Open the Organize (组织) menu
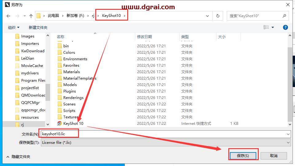Image resolution: width=295 pixels, height=166 pixels. point(14,28)
